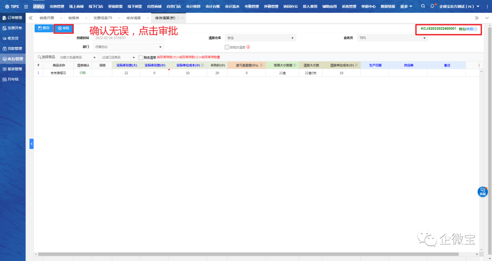
Task: Click the red info icon beside 按批次清算
Action: (x=248, y=47)
